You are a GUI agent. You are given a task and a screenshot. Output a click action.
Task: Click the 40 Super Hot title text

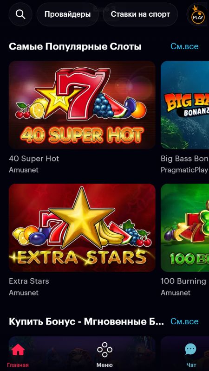tap(34, 159)
